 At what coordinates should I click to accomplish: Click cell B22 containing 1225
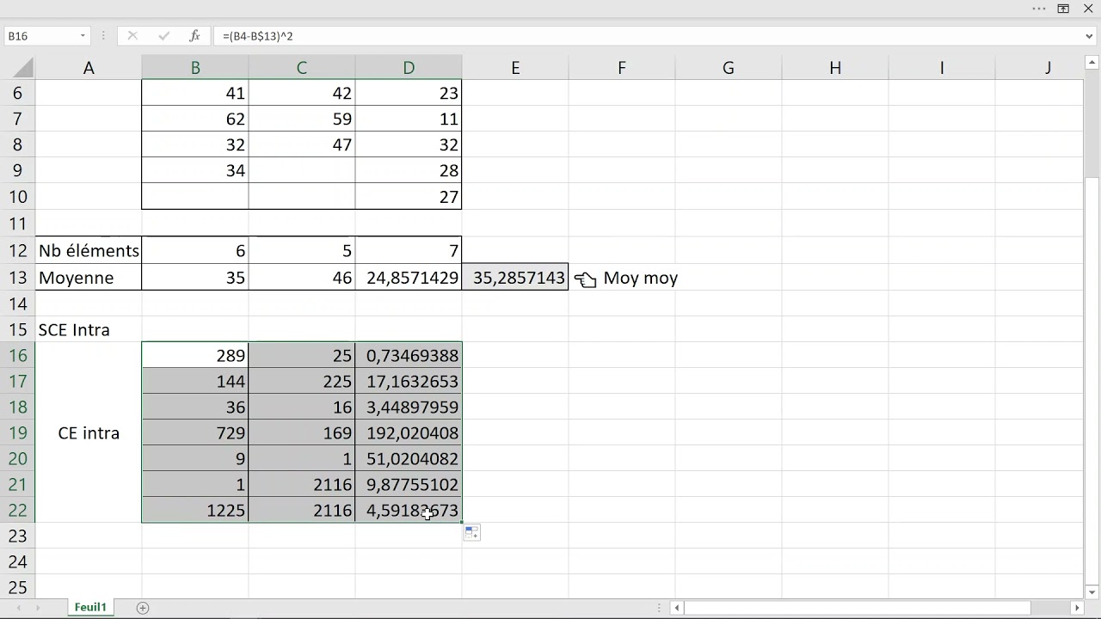(x=195, y=510)
